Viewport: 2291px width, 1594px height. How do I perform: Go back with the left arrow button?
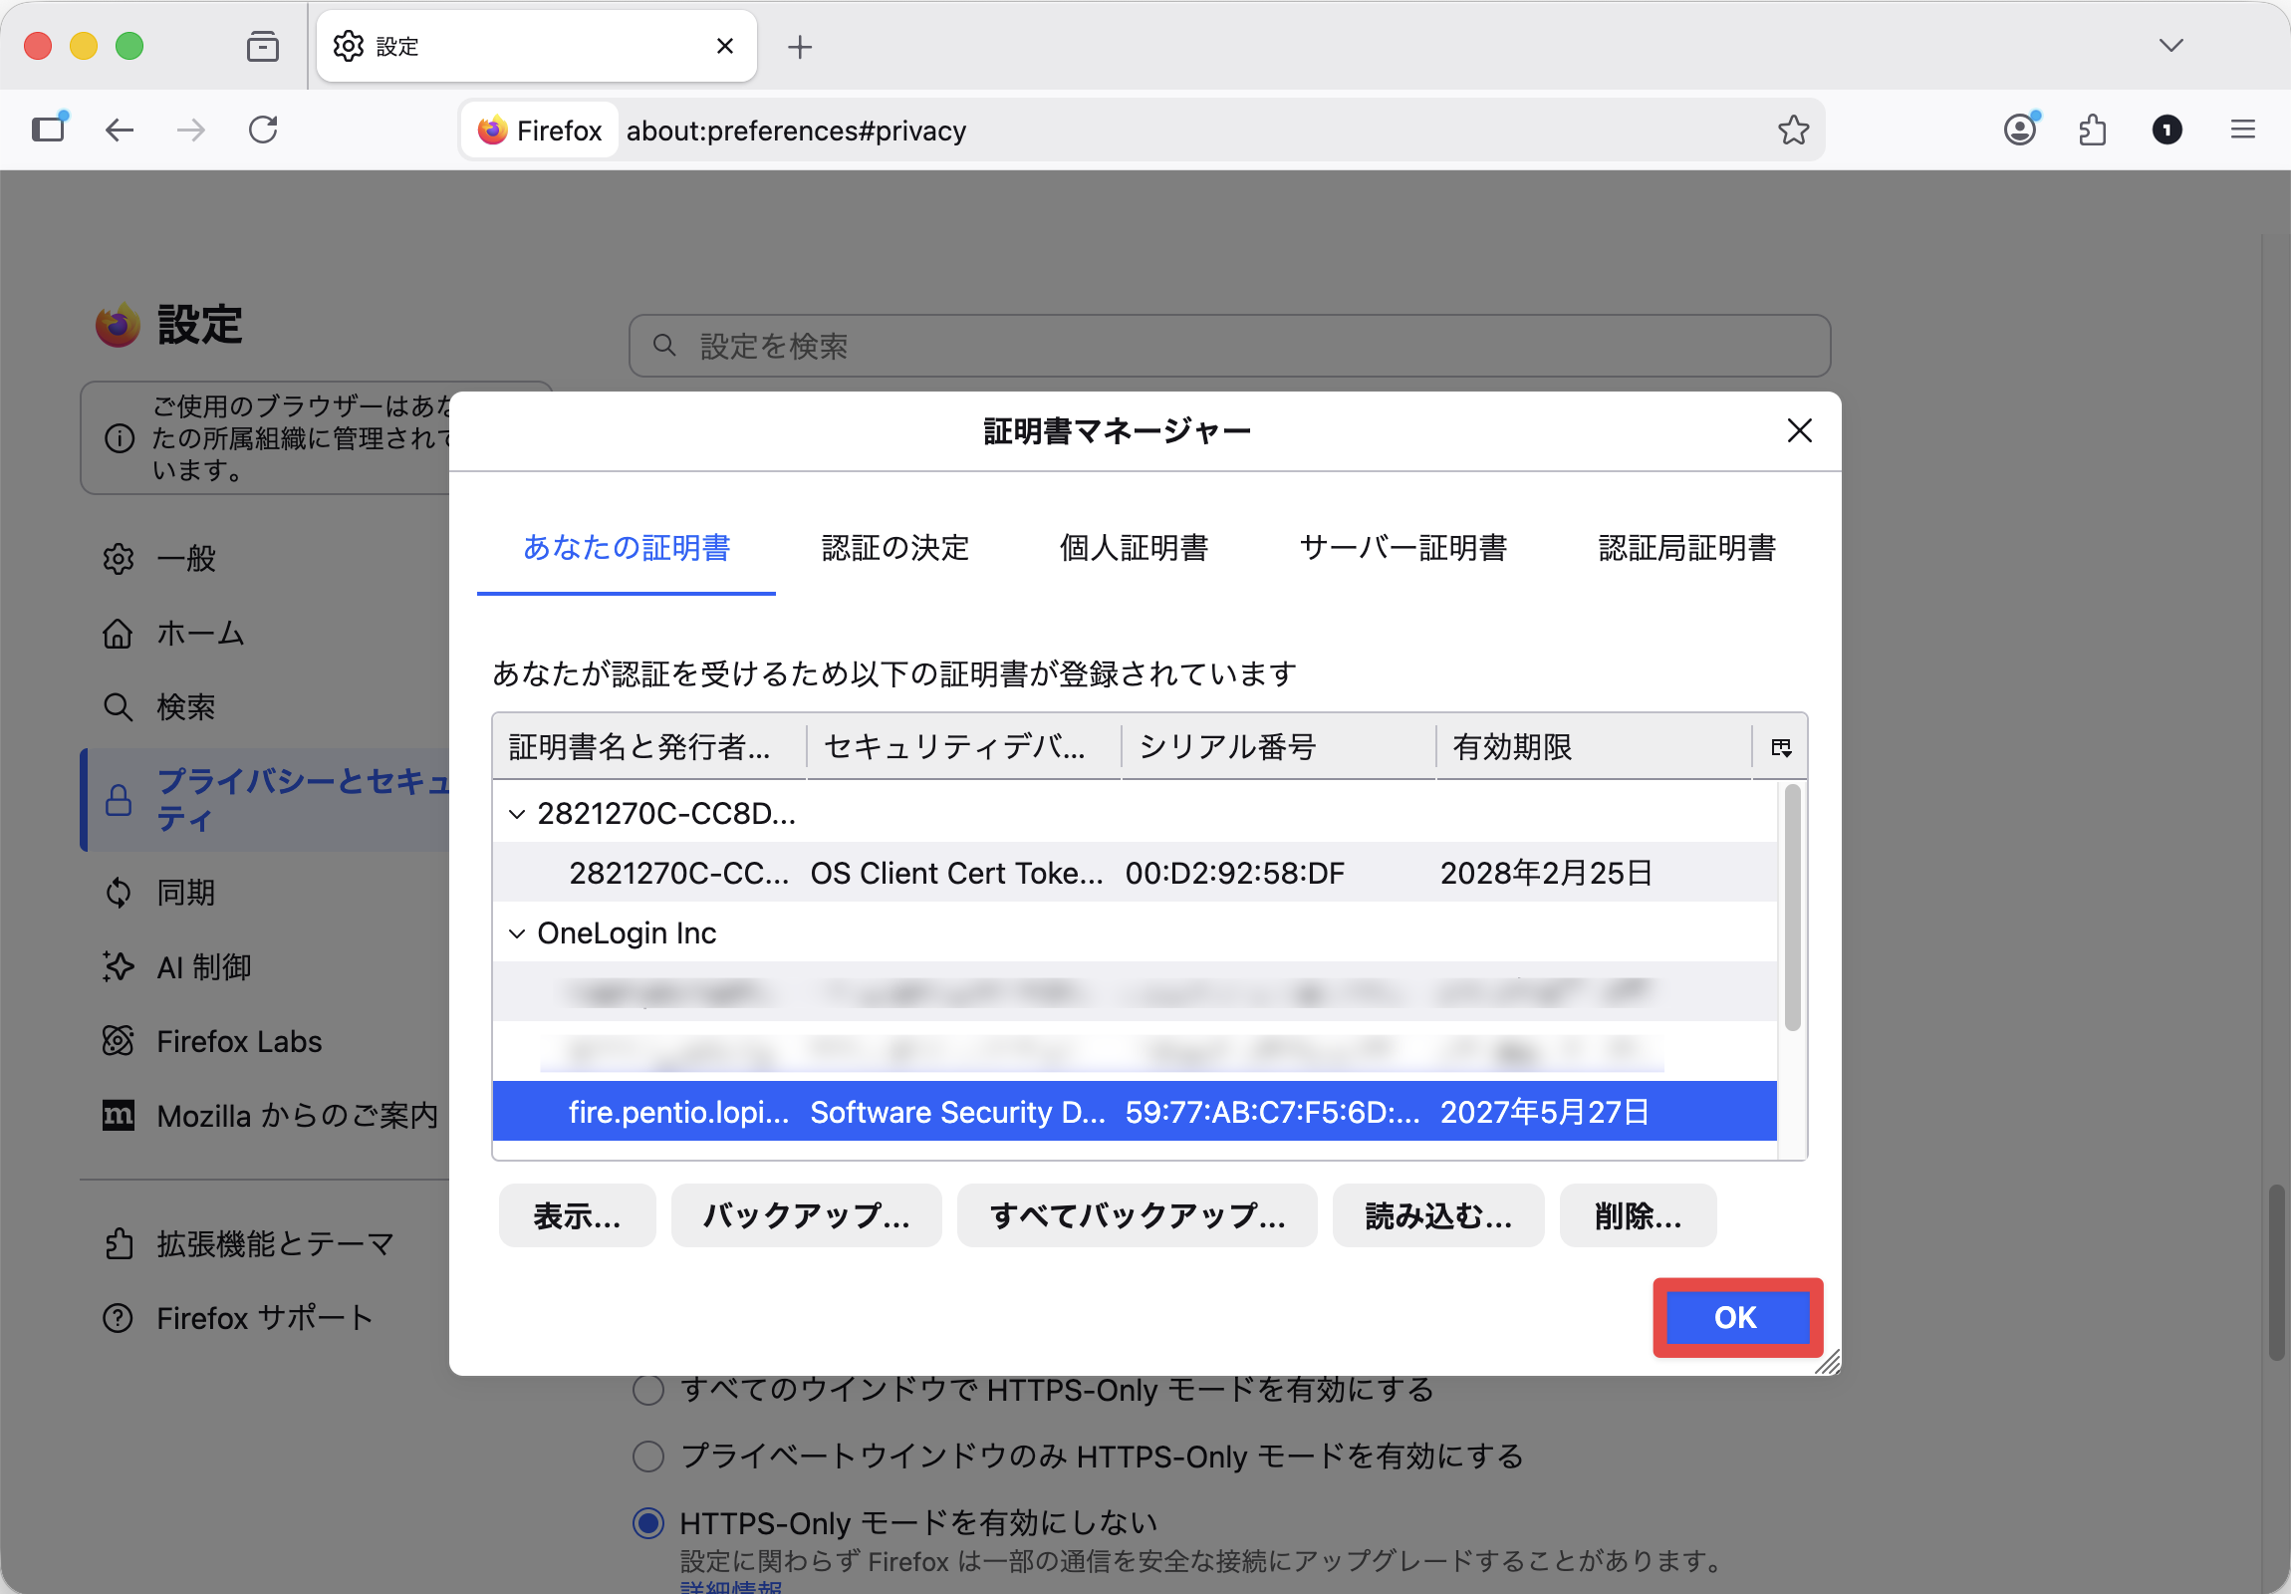pos(120,130)
